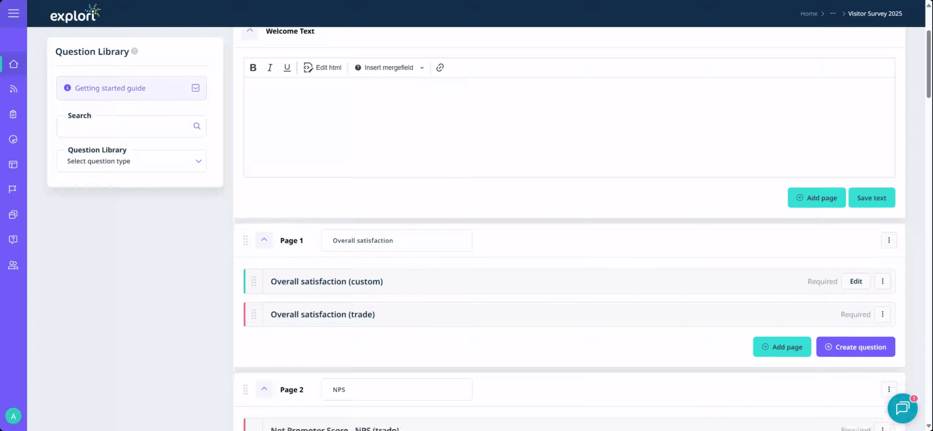Toggle underline formatting in the editor
The image size is (933, 431).
click(x=287, y=67)
